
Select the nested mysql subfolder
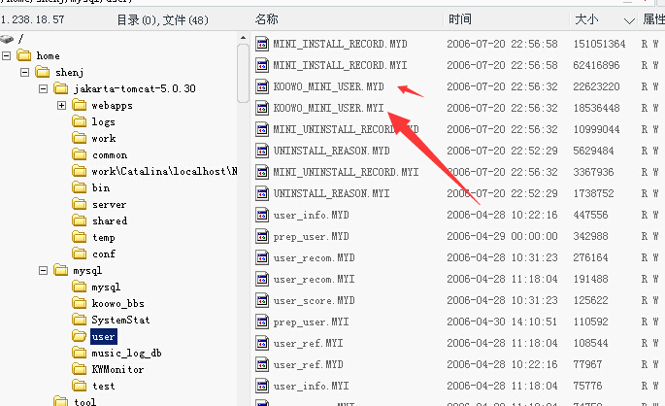106,288
